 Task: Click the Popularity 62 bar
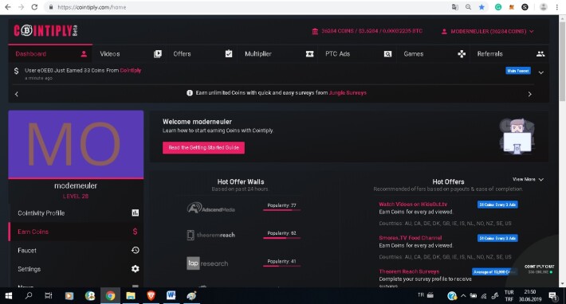pos(281,238)
